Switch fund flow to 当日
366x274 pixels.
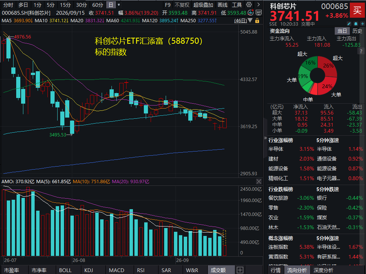tap(342, 31)
